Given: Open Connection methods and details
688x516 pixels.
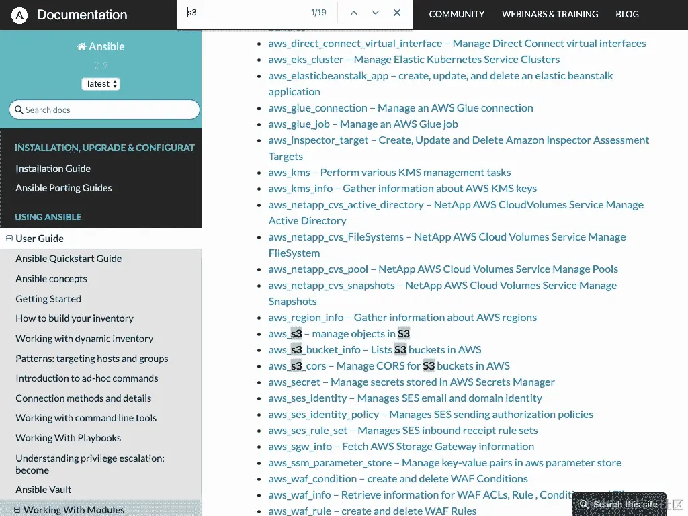Looking at the screenshot, I should click(83, 398).
